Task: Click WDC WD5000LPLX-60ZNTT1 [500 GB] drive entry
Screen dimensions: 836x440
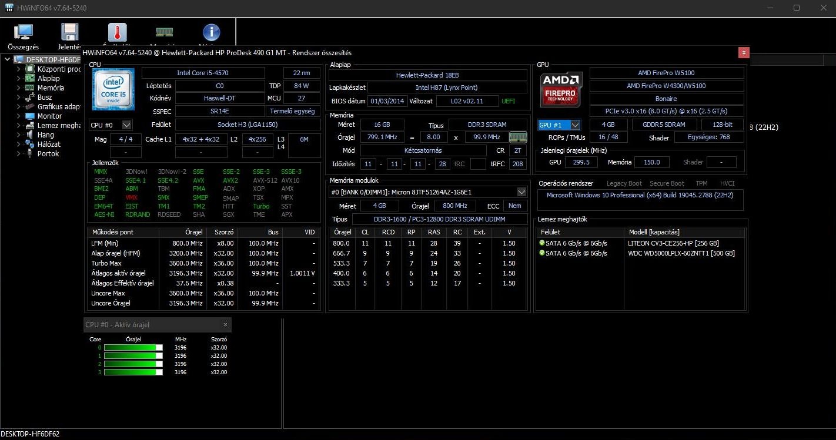Action: click(681, 253)
